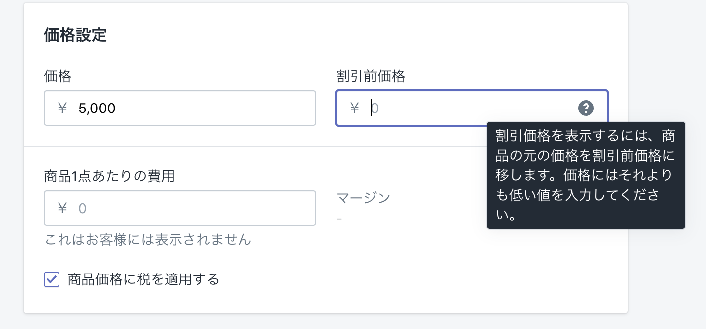The height and width of the screenshot is (329, 706).
Task: Toggle the 商品価格に税を適用する checkbox
Action: pos(52,279)
